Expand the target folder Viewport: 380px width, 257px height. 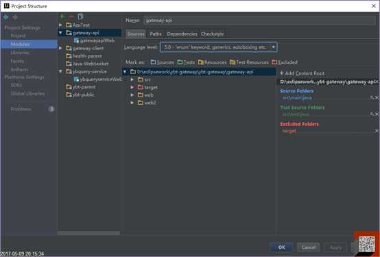132,87
